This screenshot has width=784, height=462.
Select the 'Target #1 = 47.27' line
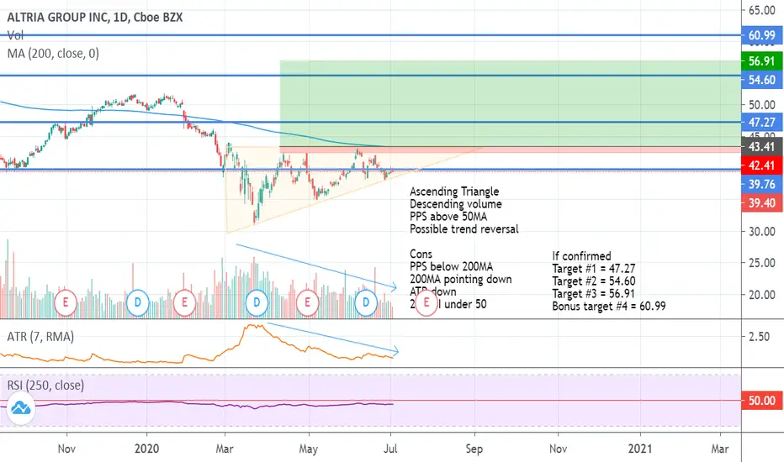tap(594, 269)
